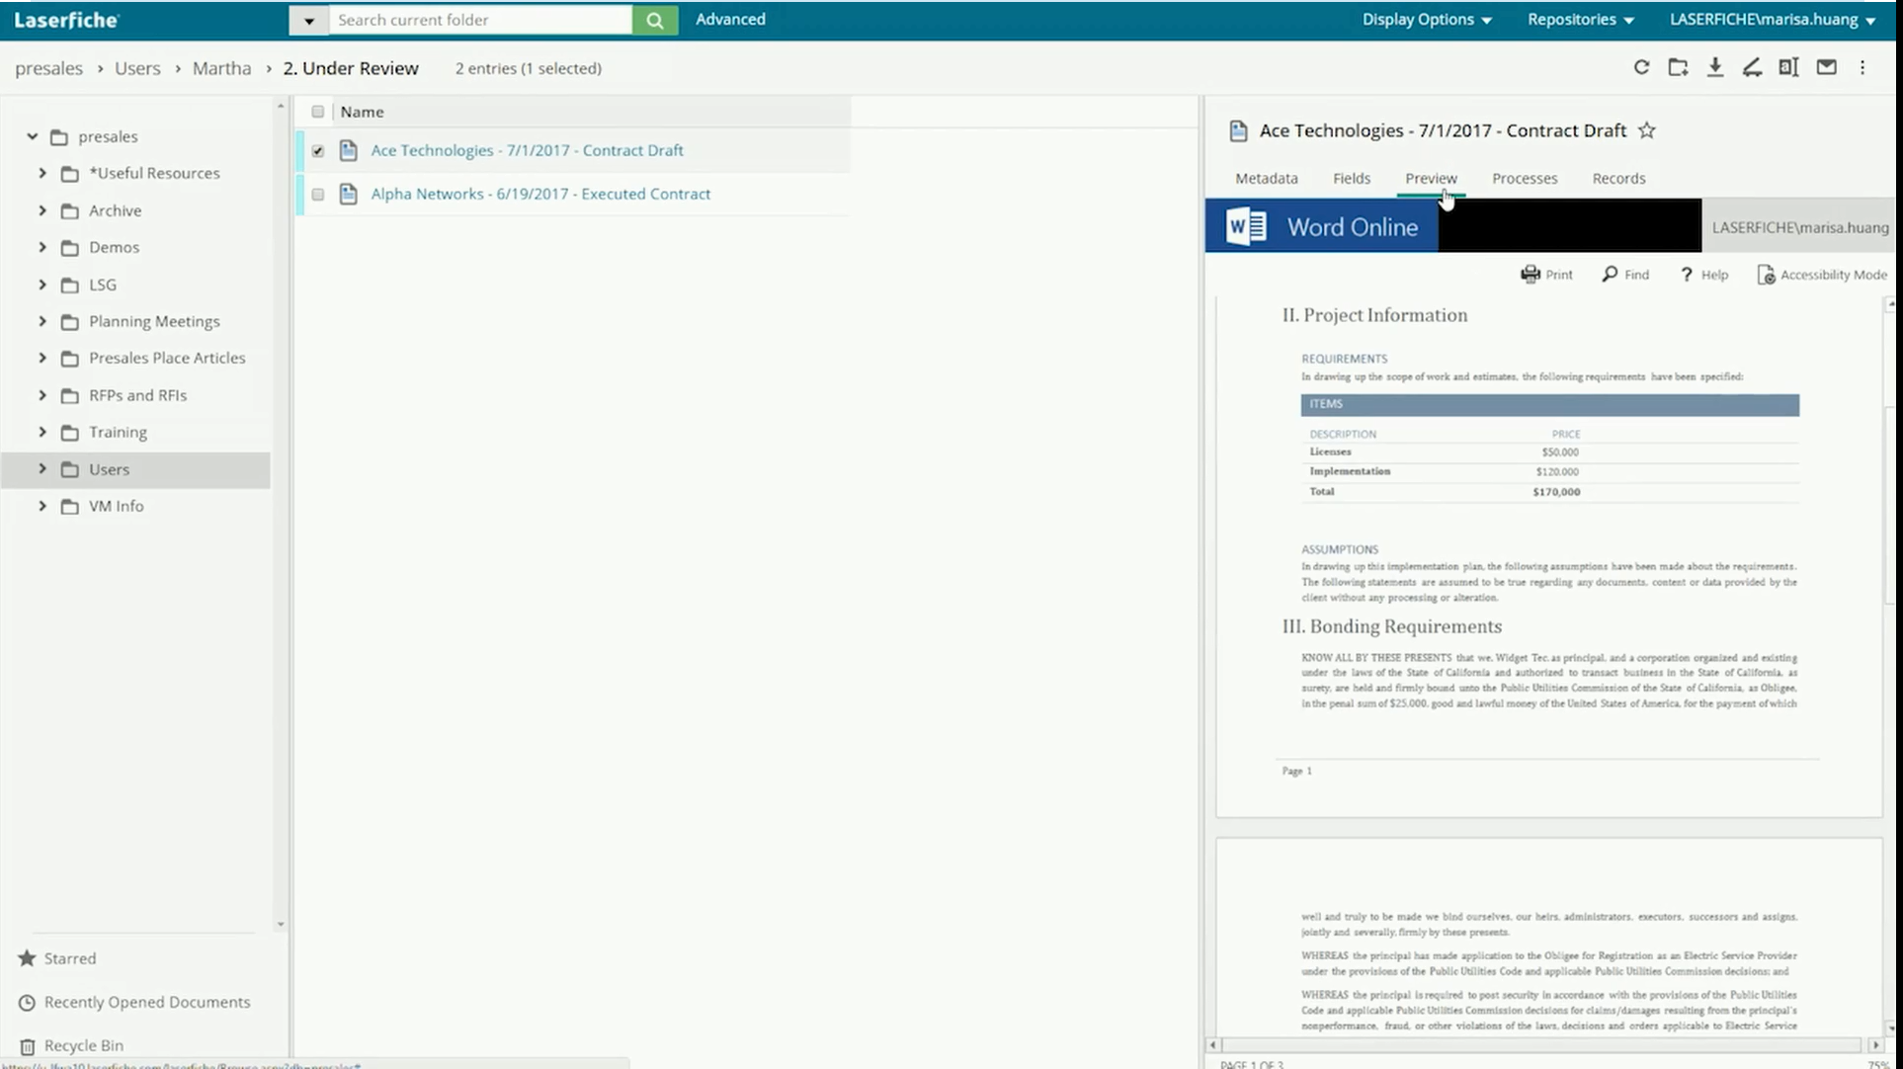
Task: Open the Display Options dropdown
Action: (1426, 20)
